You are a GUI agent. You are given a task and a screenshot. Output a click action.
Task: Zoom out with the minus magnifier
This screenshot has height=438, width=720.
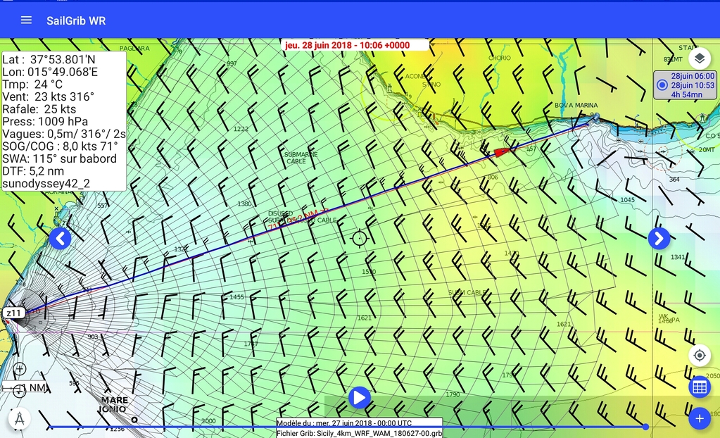point(20,392)
